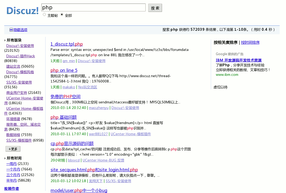This screenshot has height=193, width=286.
Task: Filter by 建站交流 forum
Action: point(13,66)
